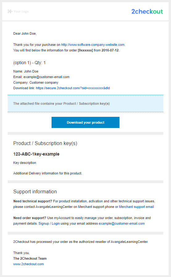Click the (option 1) - Qty: 1 line
171x277 pixels.
[29, 63]
